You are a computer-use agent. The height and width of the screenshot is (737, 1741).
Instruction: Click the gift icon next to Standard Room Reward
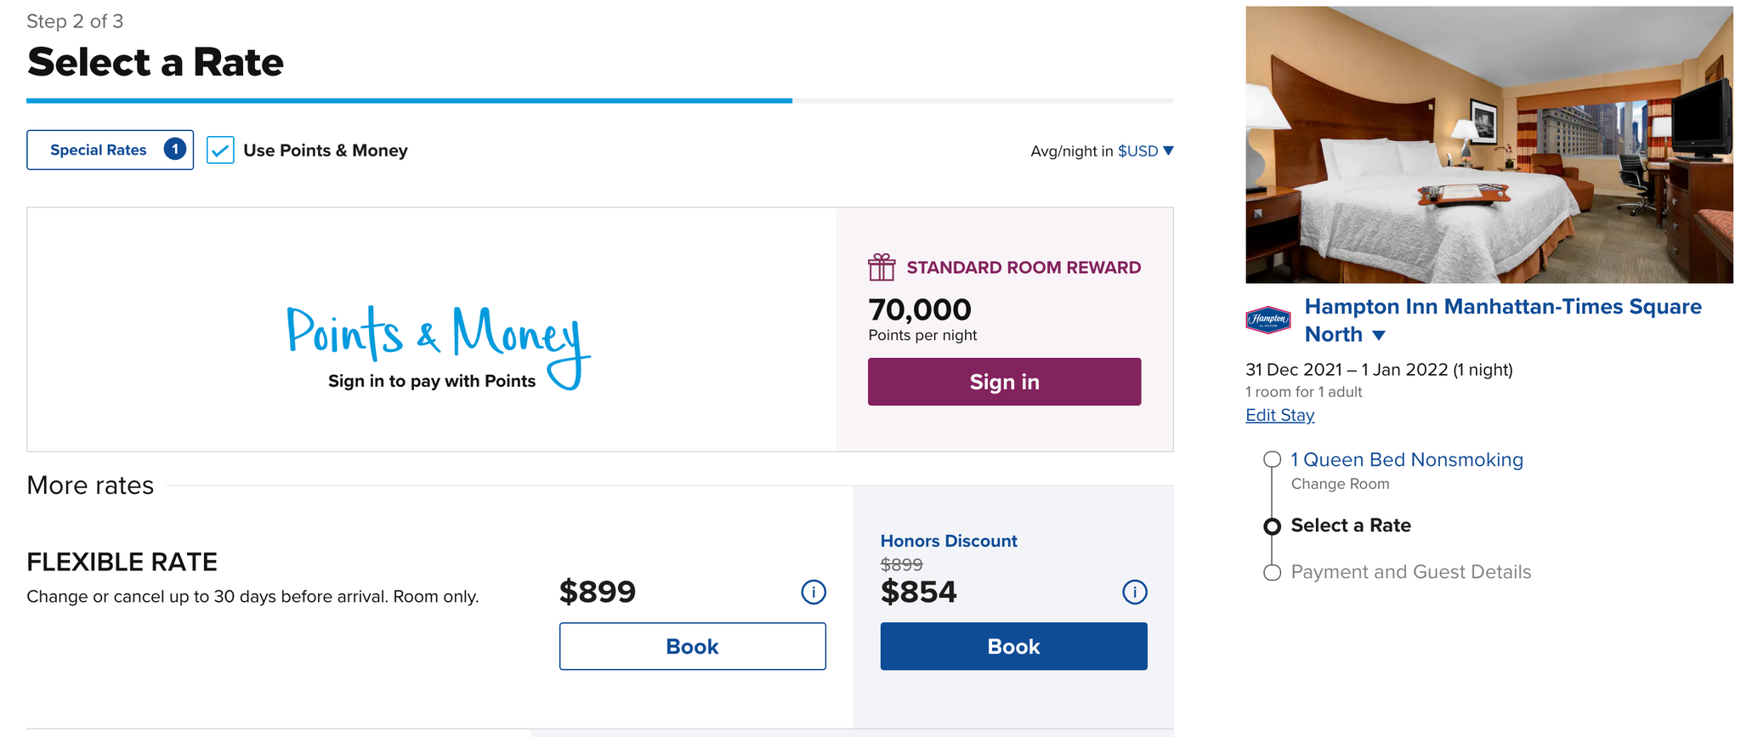(882, 267)
